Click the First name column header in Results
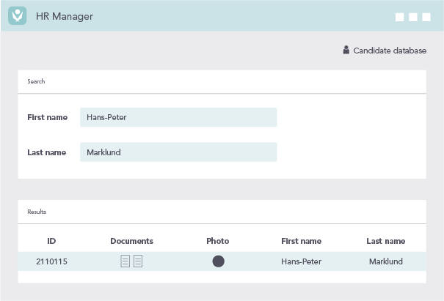Image resolution: width=444 pixels, height=301 pixels. (x=302, y=241)
